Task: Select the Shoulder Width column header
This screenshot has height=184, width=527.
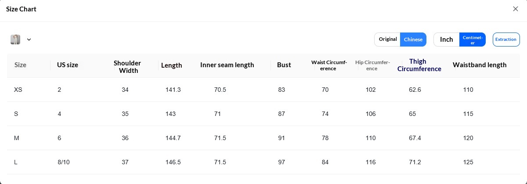Action: coord(127,67)
